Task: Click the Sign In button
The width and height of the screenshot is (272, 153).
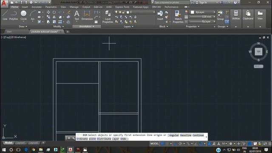Action: click(x=201, y=3)
